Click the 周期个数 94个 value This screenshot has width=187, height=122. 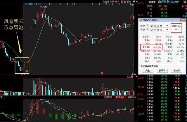pos(176,30)
